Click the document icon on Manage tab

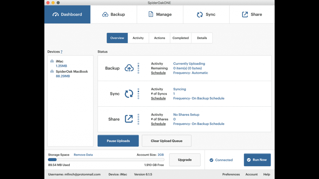coord(151,14)
